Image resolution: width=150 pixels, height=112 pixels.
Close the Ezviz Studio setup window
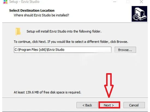click(x=141, y=2)
